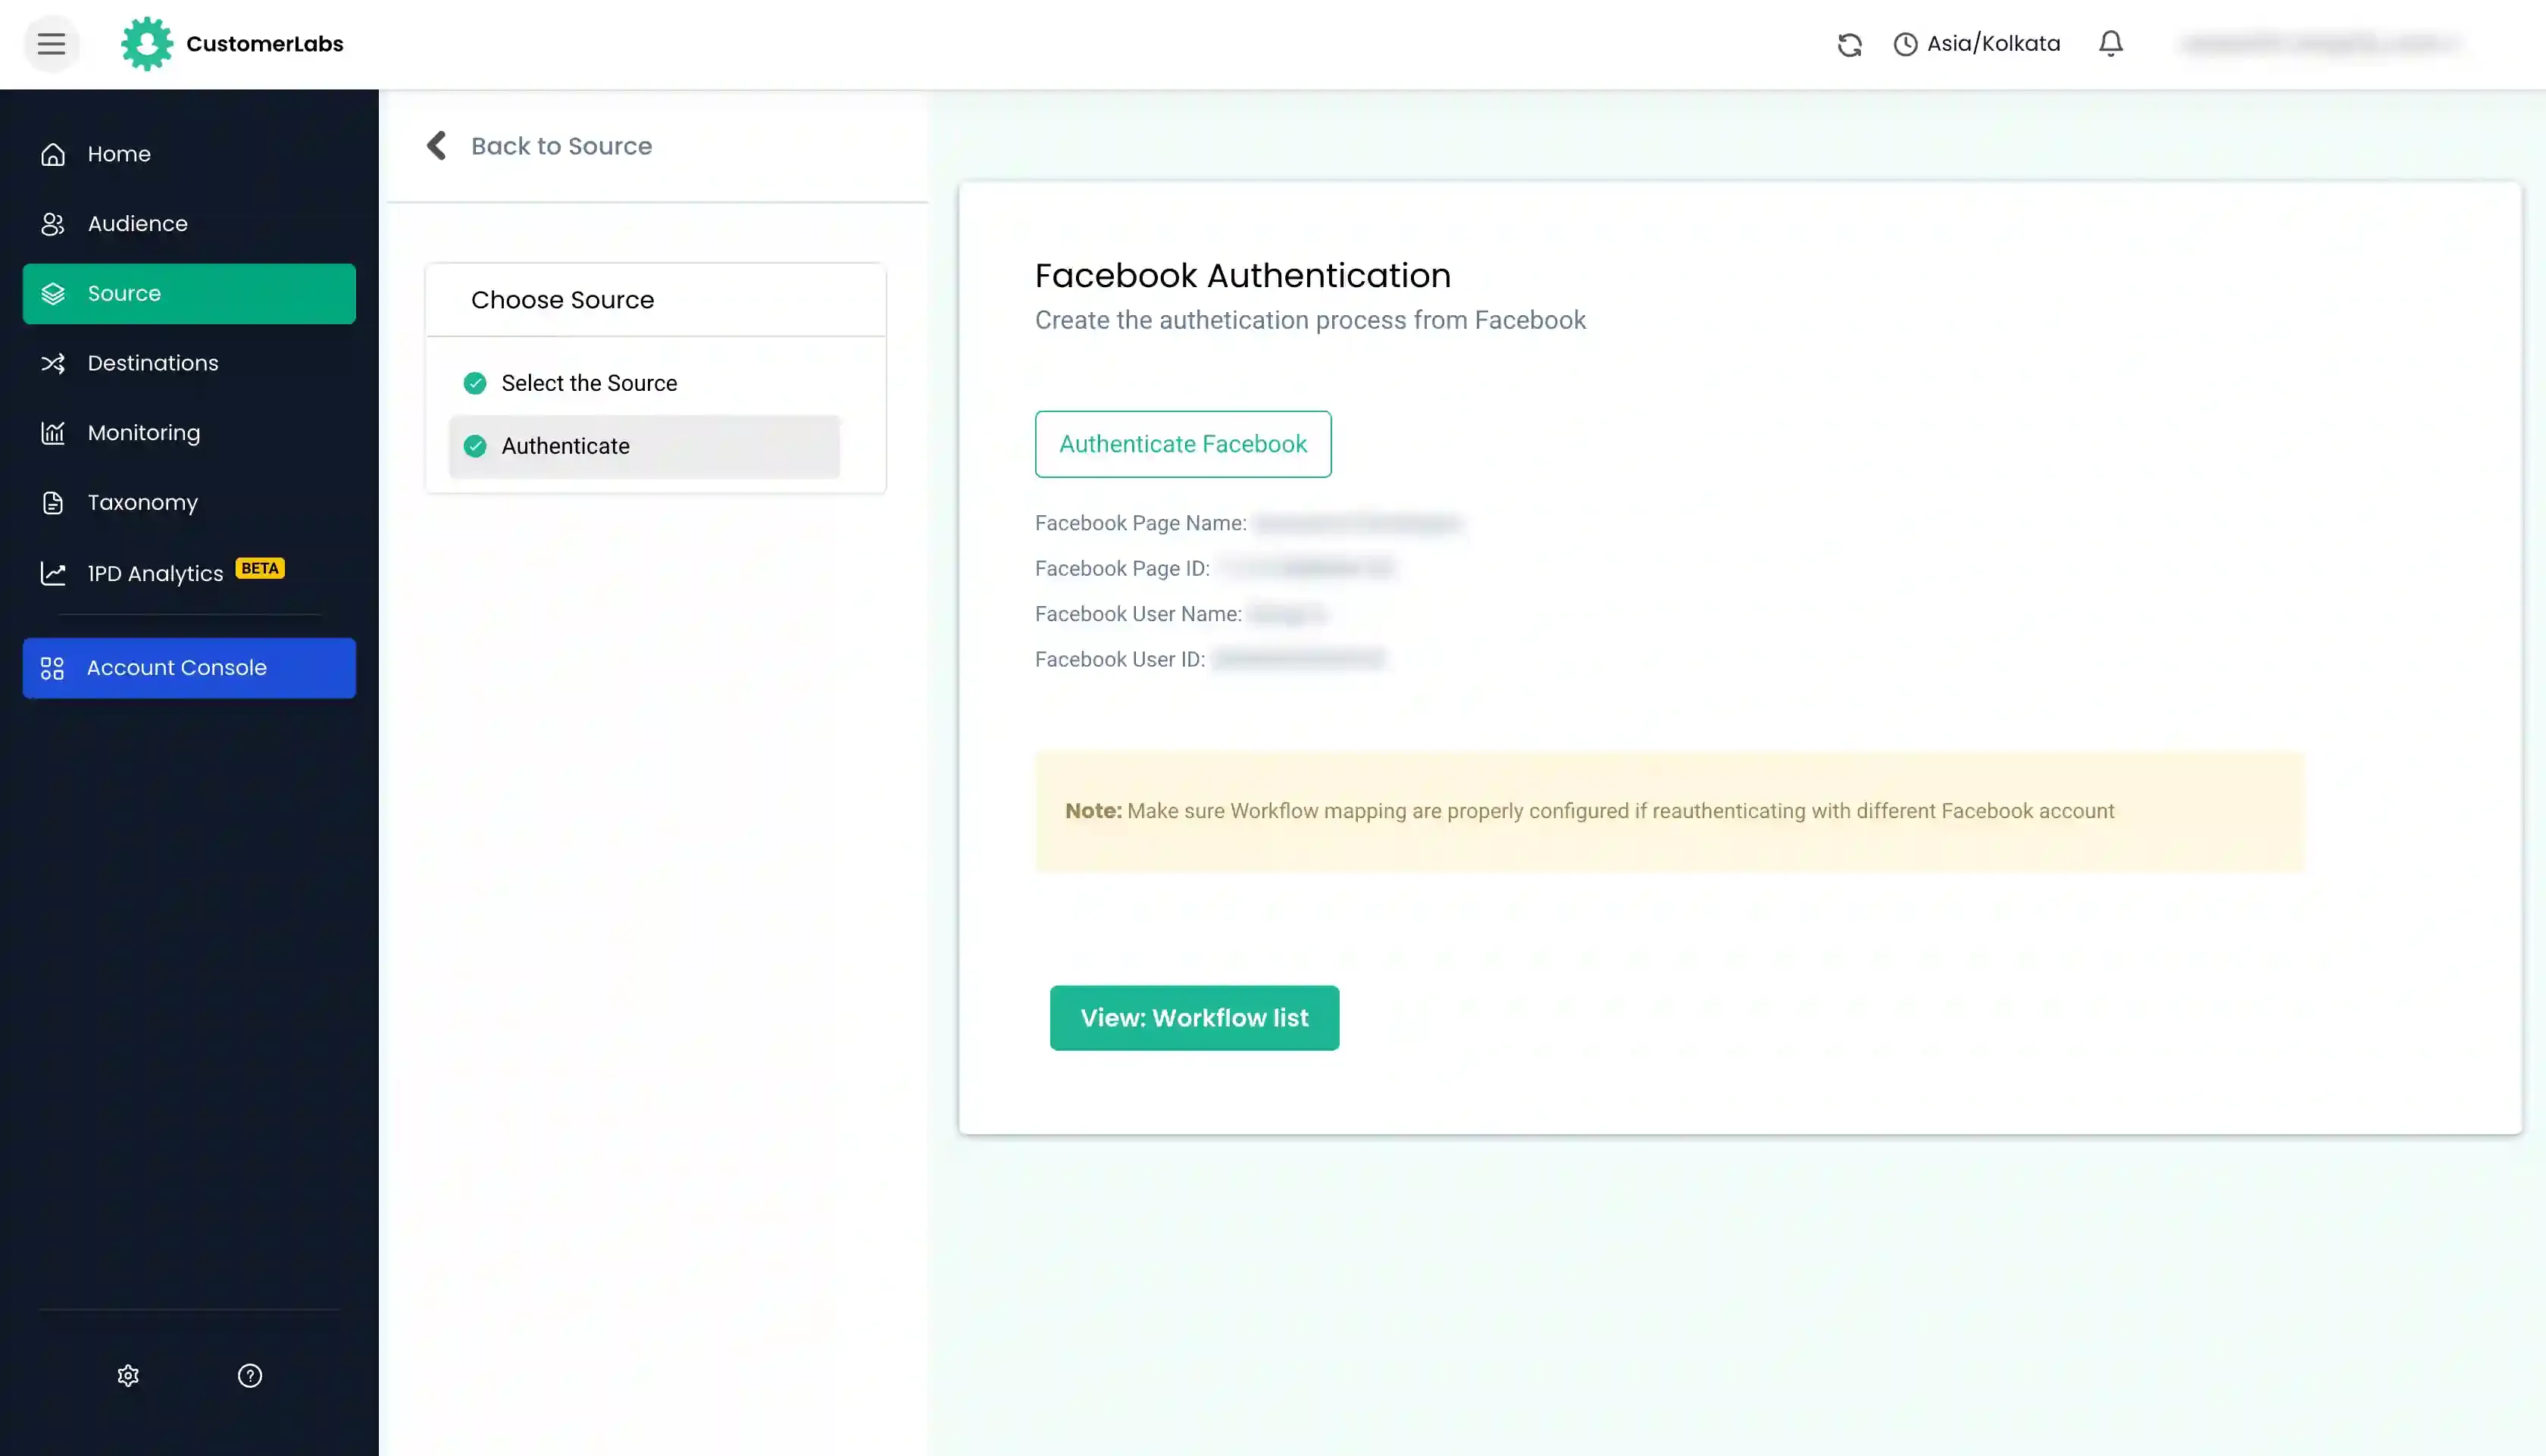
Task: Open the Asia/Kolkata timezone selector
Action: click(1977, 44)
